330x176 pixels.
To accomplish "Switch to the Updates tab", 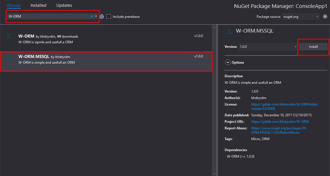I will pyautogui.click(x=64, y=5).
